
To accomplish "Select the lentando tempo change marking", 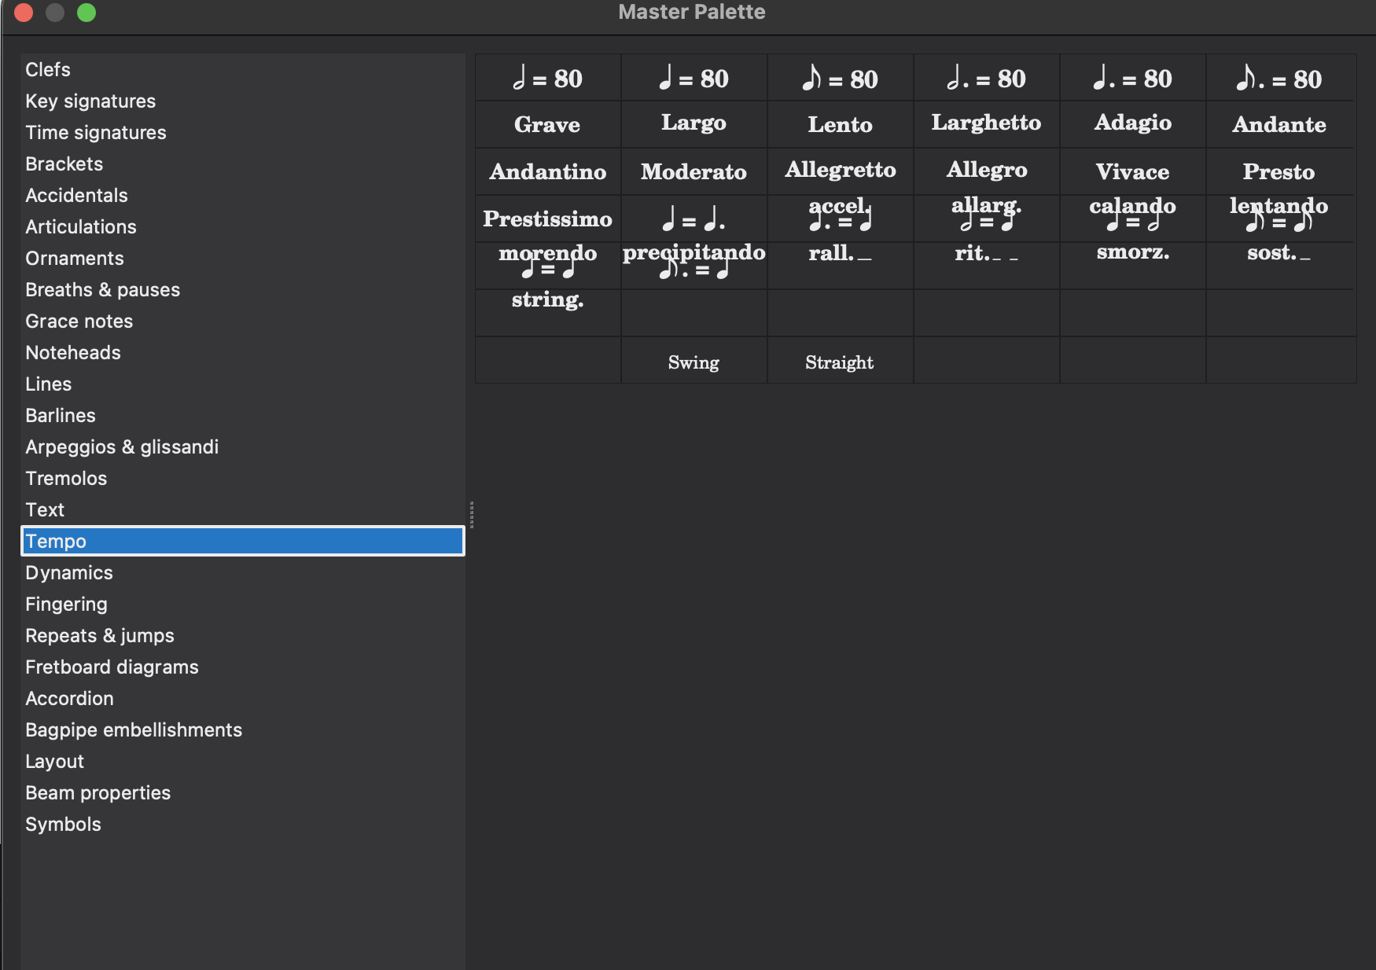I will click(1279, 219).
